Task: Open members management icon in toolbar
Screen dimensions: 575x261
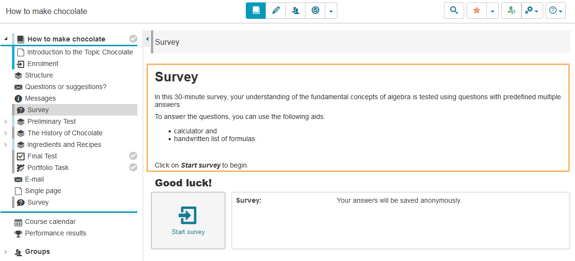Action: coord(295,11)
